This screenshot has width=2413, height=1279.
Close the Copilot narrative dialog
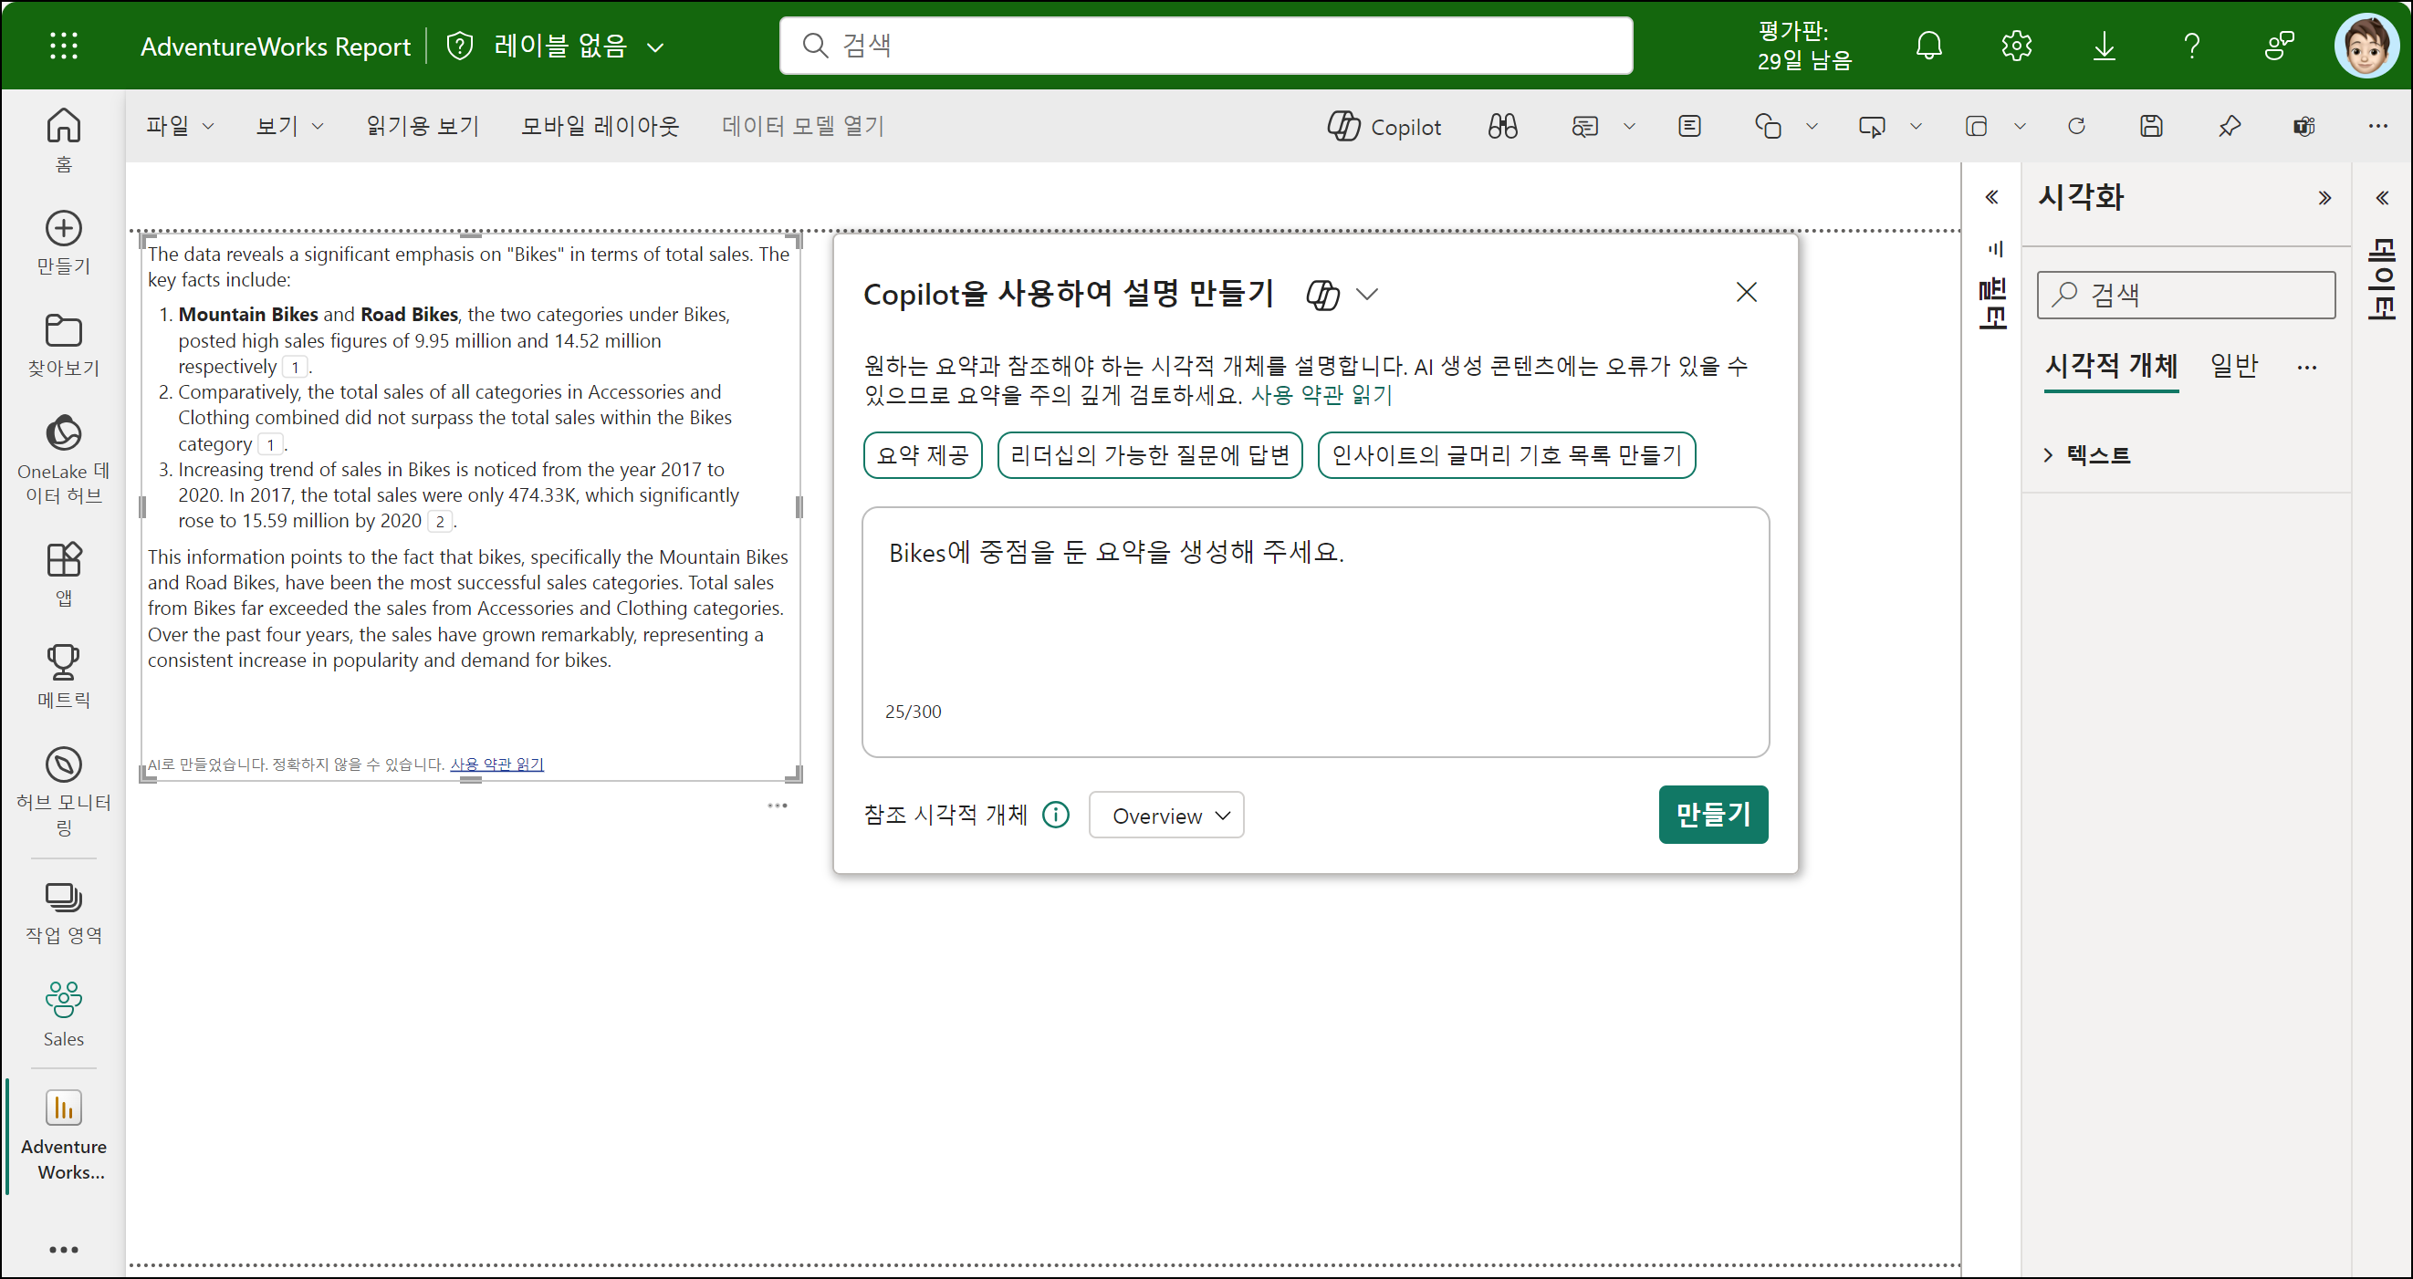tap(1746, 292)
